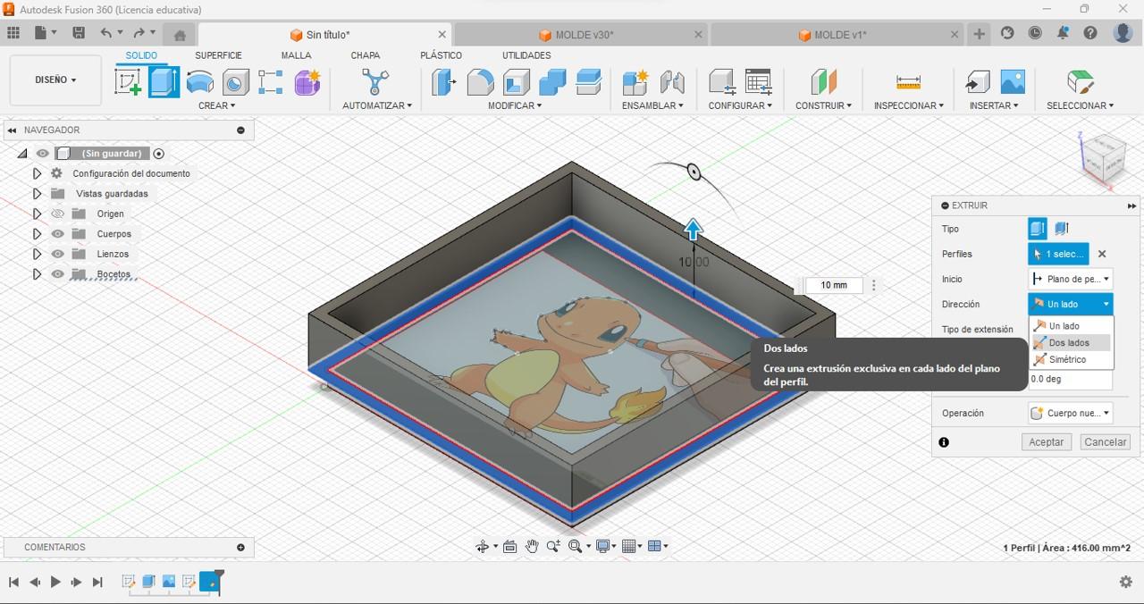Choose Simétrico direction option
The height and width of the screenshot is (604, 1144).
coord(1071,359)
